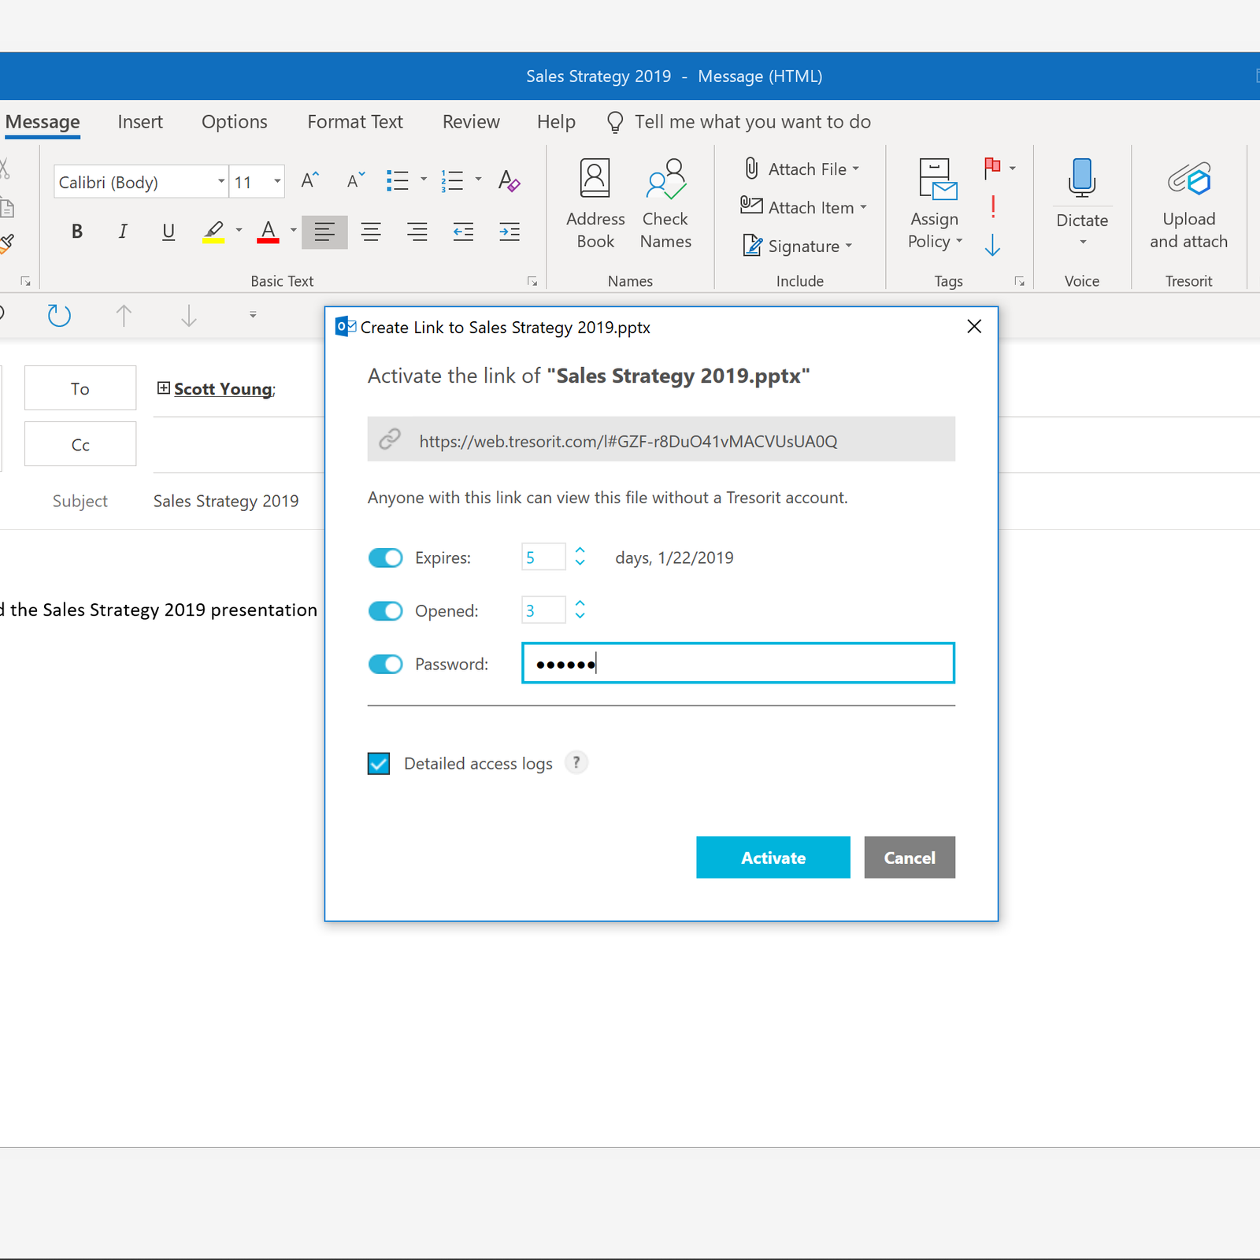The image size is (1260, 1260).
Task: Toggle italic formatting
Action: [122, 232]
